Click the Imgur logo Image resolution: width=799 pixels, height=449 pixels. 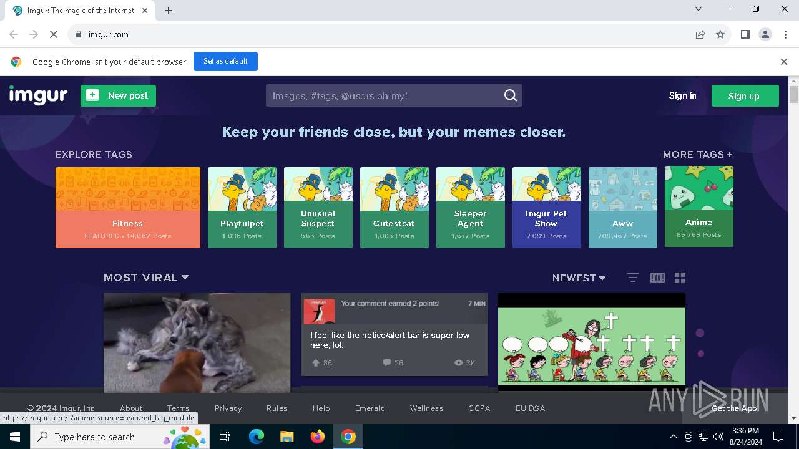(x=38, y=95)
